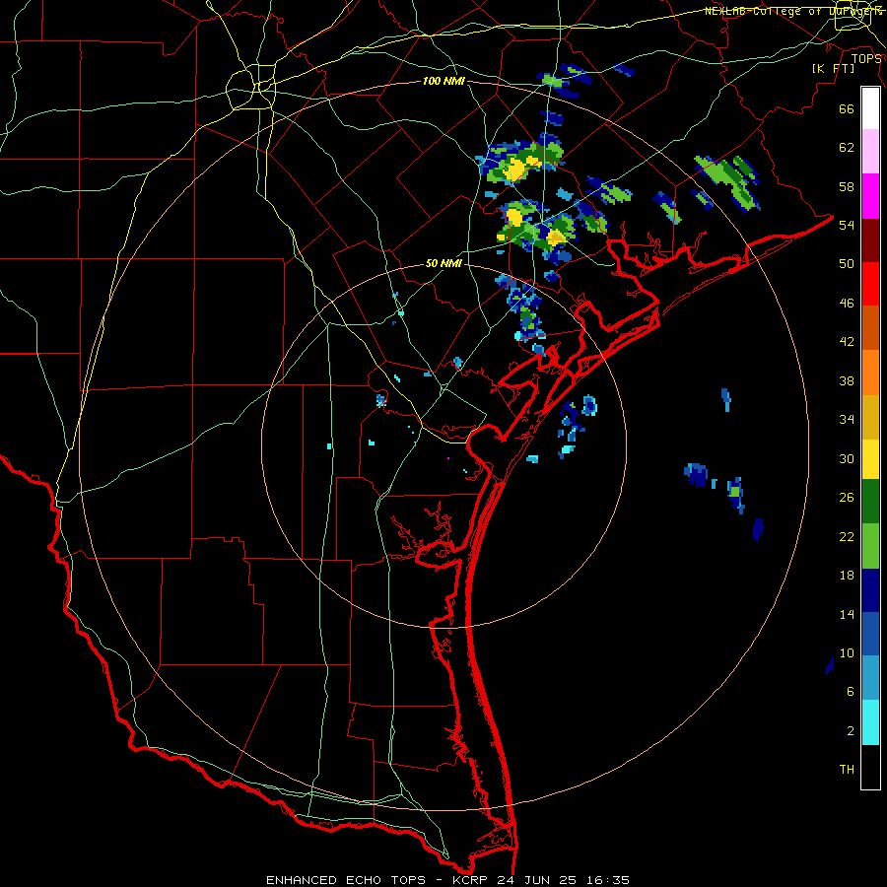Image resolution: width=887 pixels, height=887 pixels.
Task: Select the 46 legend value
Action: (x=847, y=304)
